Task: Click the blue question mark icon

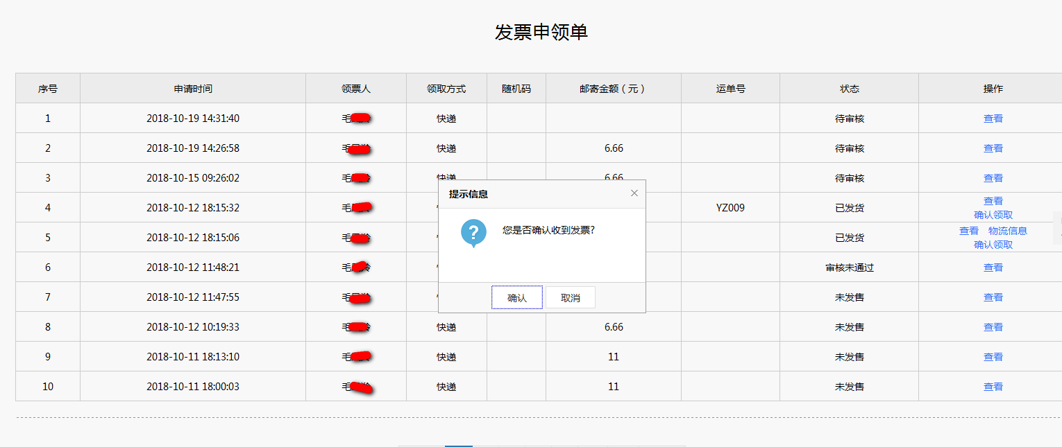Action: (x=473, y=232)
